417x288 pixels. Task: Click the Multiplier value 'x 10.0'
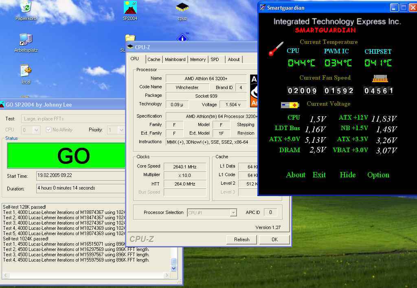click(x=185, y=175)
